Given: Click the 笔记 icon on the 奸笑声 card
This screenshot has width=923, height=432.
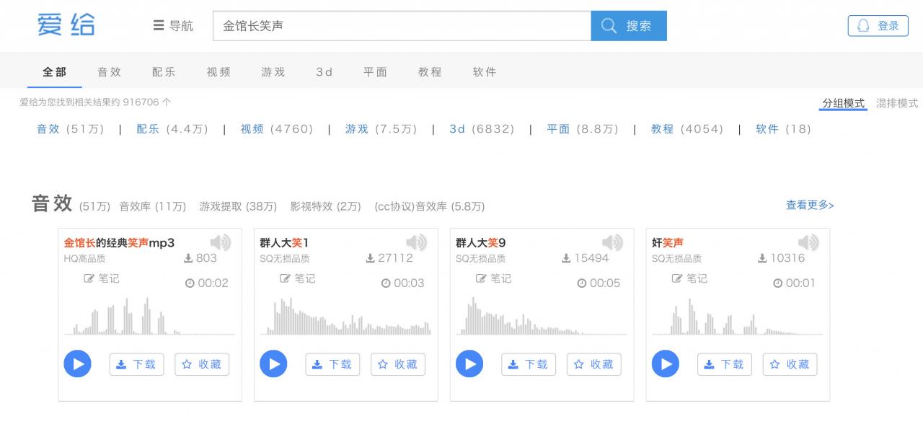Looking at the screenshot, I should tap(691, 279).
